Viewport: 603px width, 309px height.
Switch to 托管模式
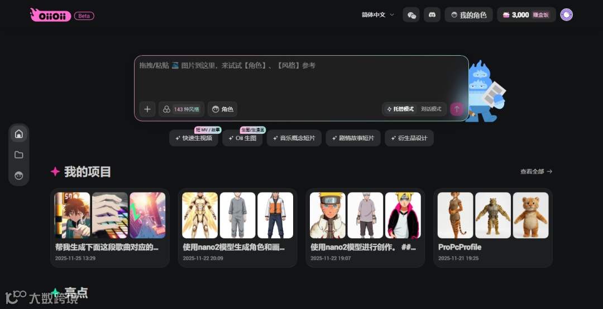click(400, 109)
